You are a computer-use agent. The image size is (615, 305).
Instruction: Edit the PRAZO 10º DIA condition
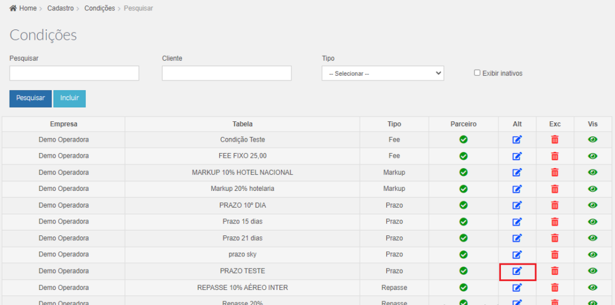517,205
